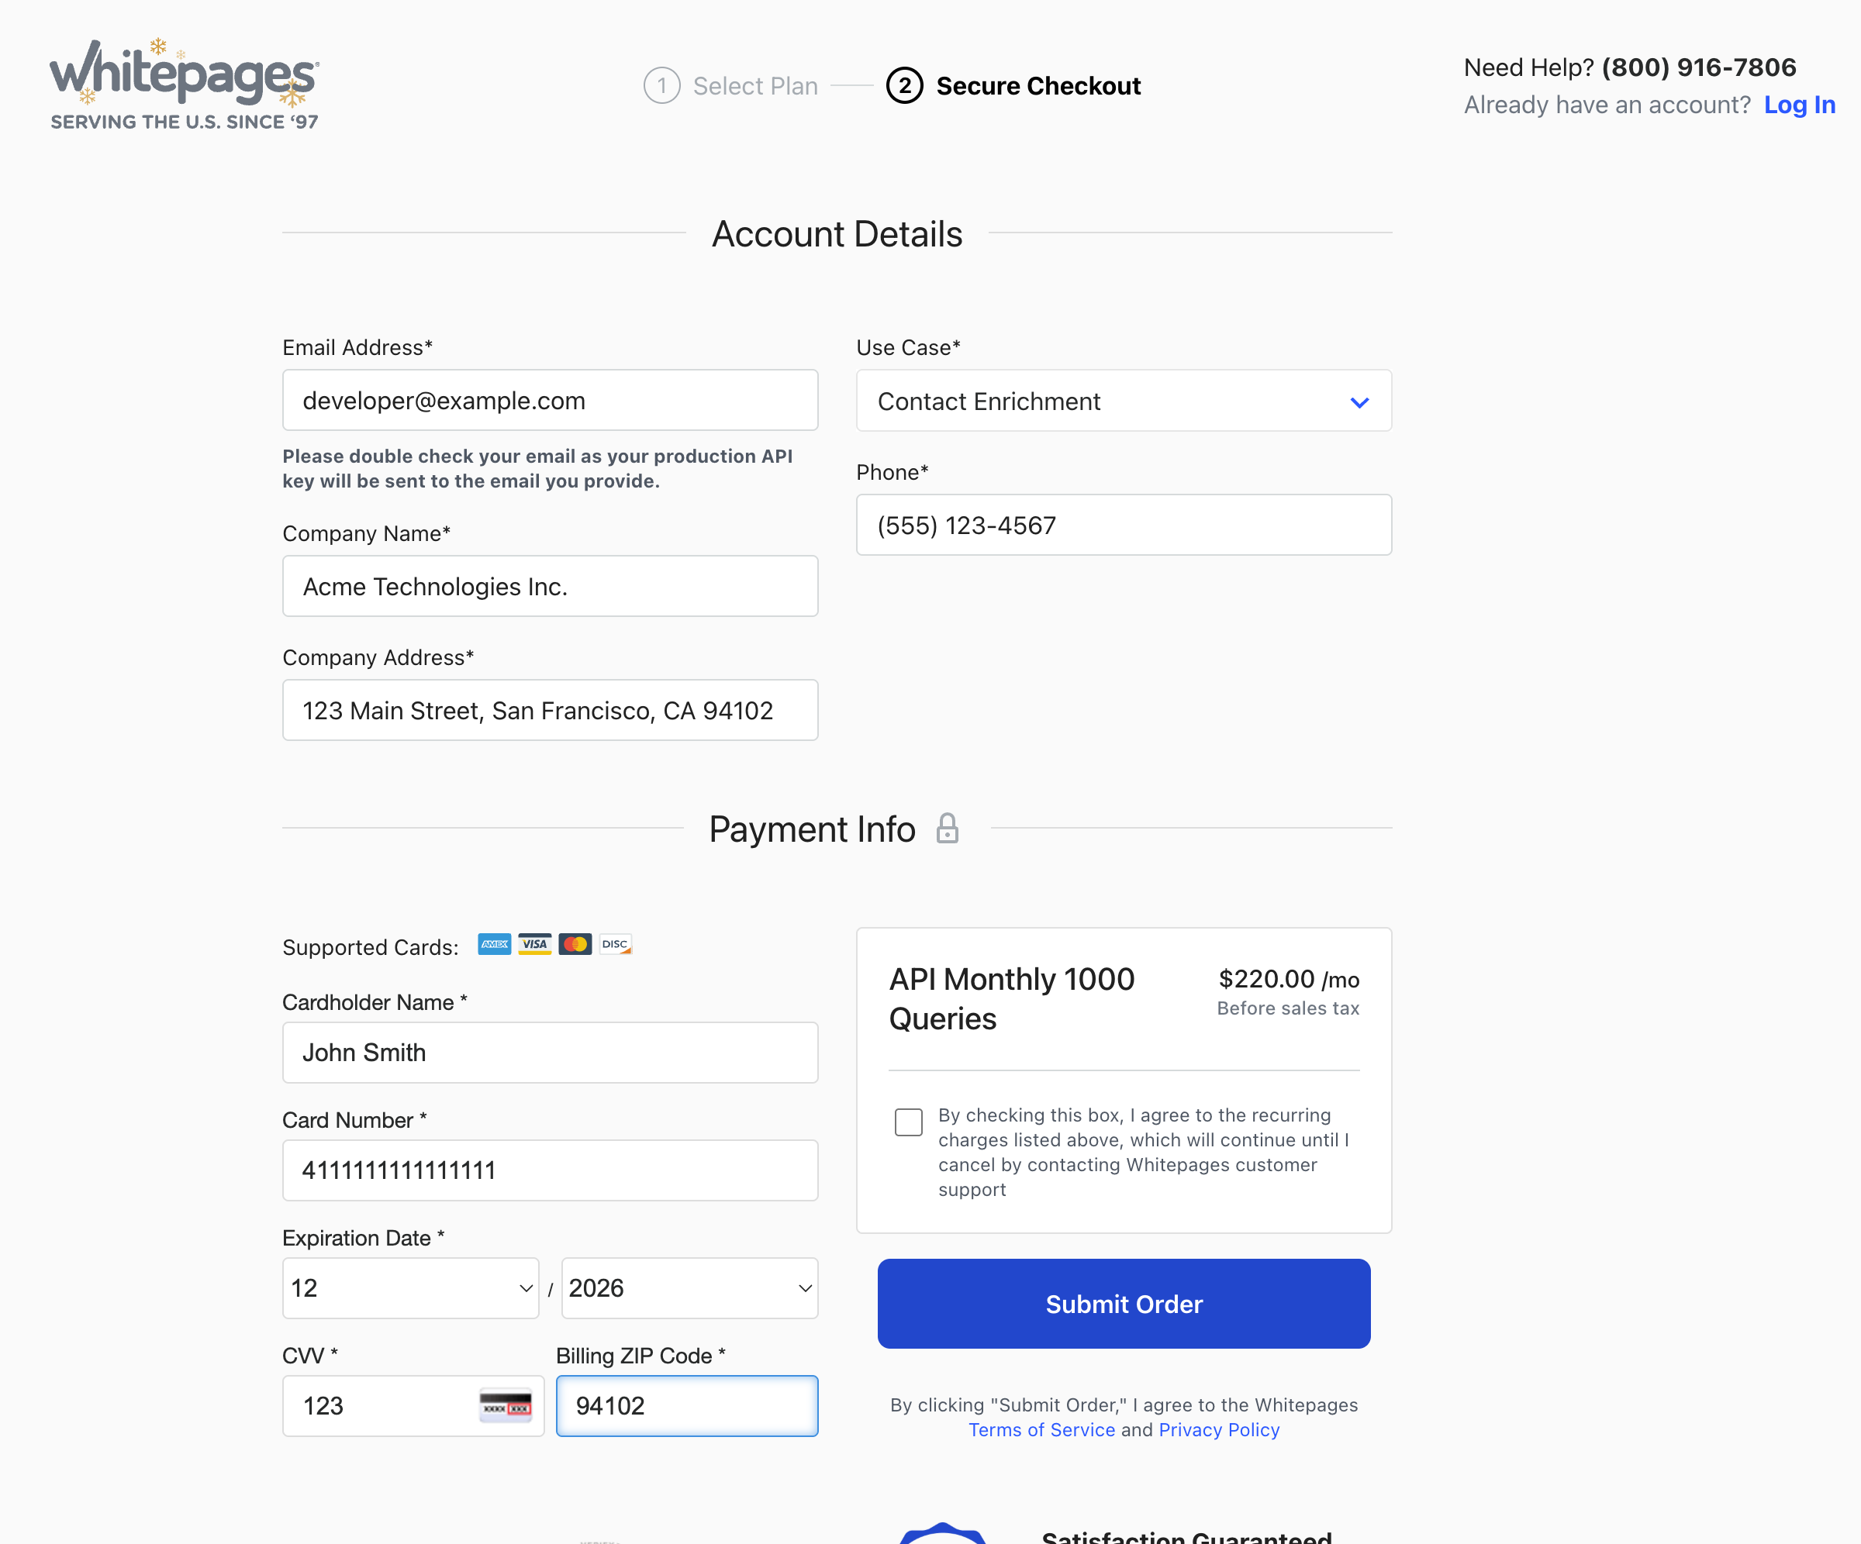Click step 2 Secure Checkout indicator circle
Viewport: 1861px width, 1544px height.
[904, 85]
